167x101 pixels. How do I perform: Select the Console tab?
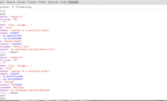(73, 2)
